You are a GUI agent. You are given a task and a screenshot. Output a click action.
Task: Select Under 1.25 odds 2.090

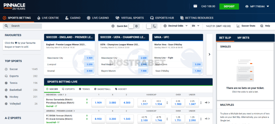tap(192, 119)
